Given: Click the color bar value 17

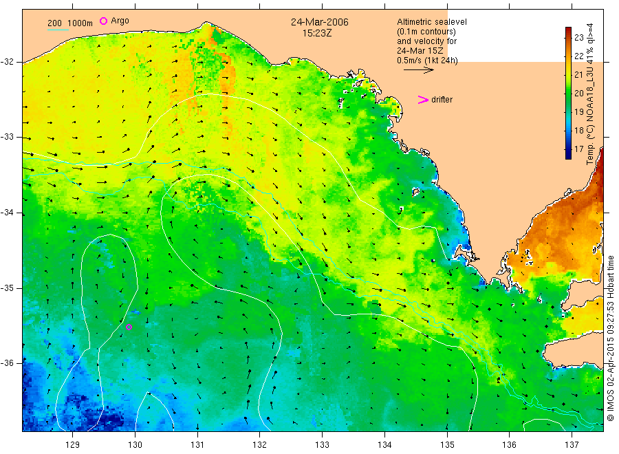Looking at the screenshot, I should coord(578,149).
